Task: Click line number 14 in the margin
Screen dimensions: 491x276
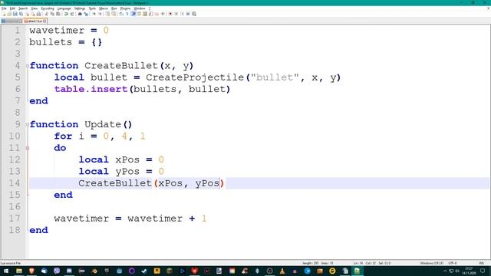Action: point(15,183)
